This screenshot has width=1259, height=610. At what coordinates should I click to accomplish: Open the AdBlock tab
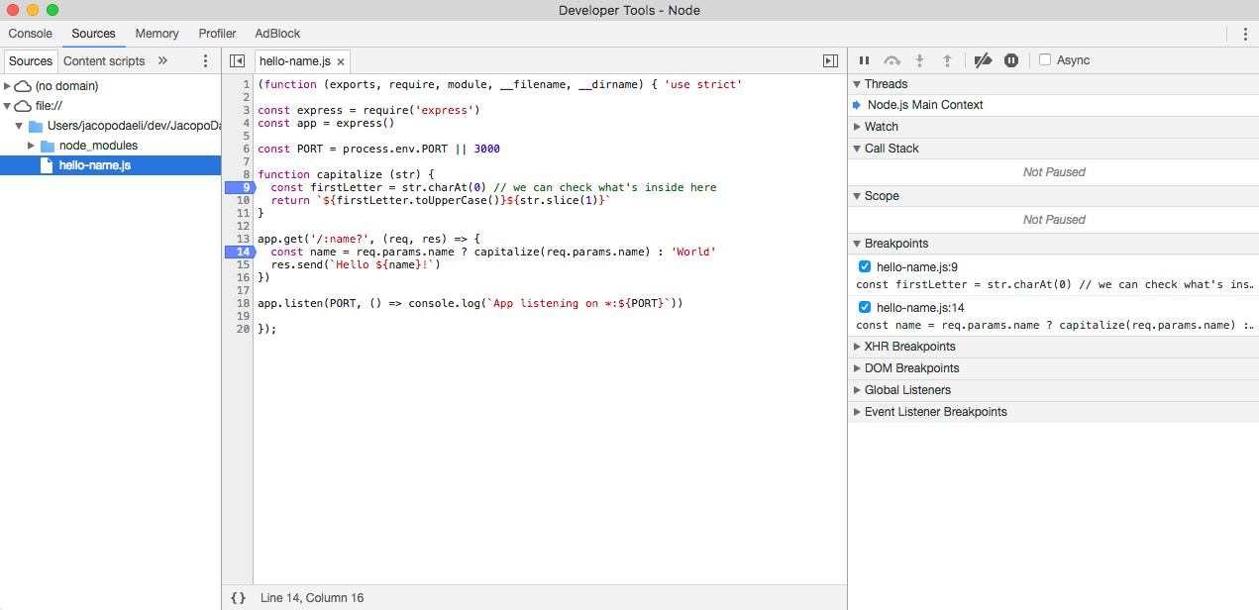[277, 34]
